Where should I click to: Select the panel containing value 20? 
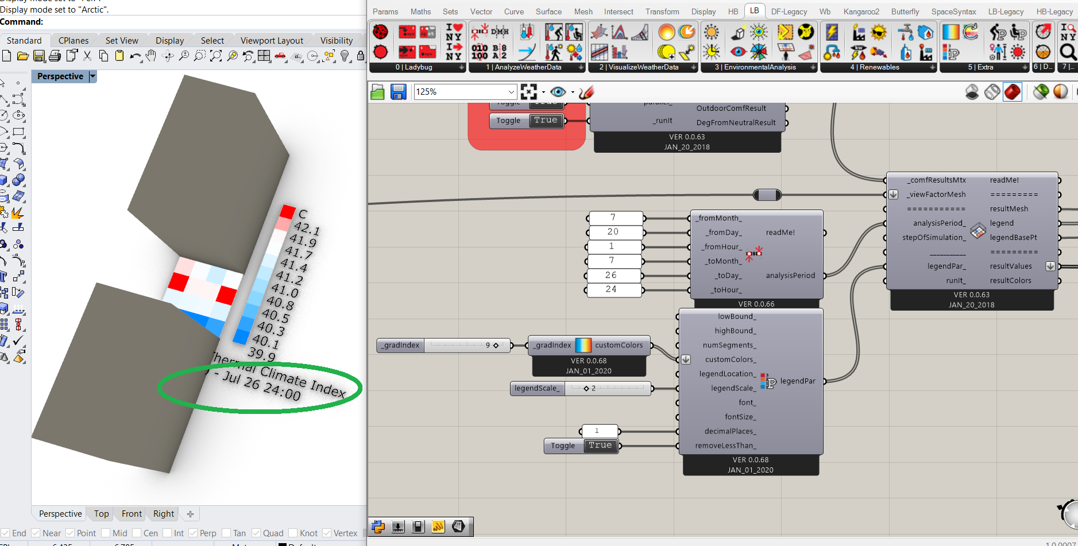click(x=615, y=232)
